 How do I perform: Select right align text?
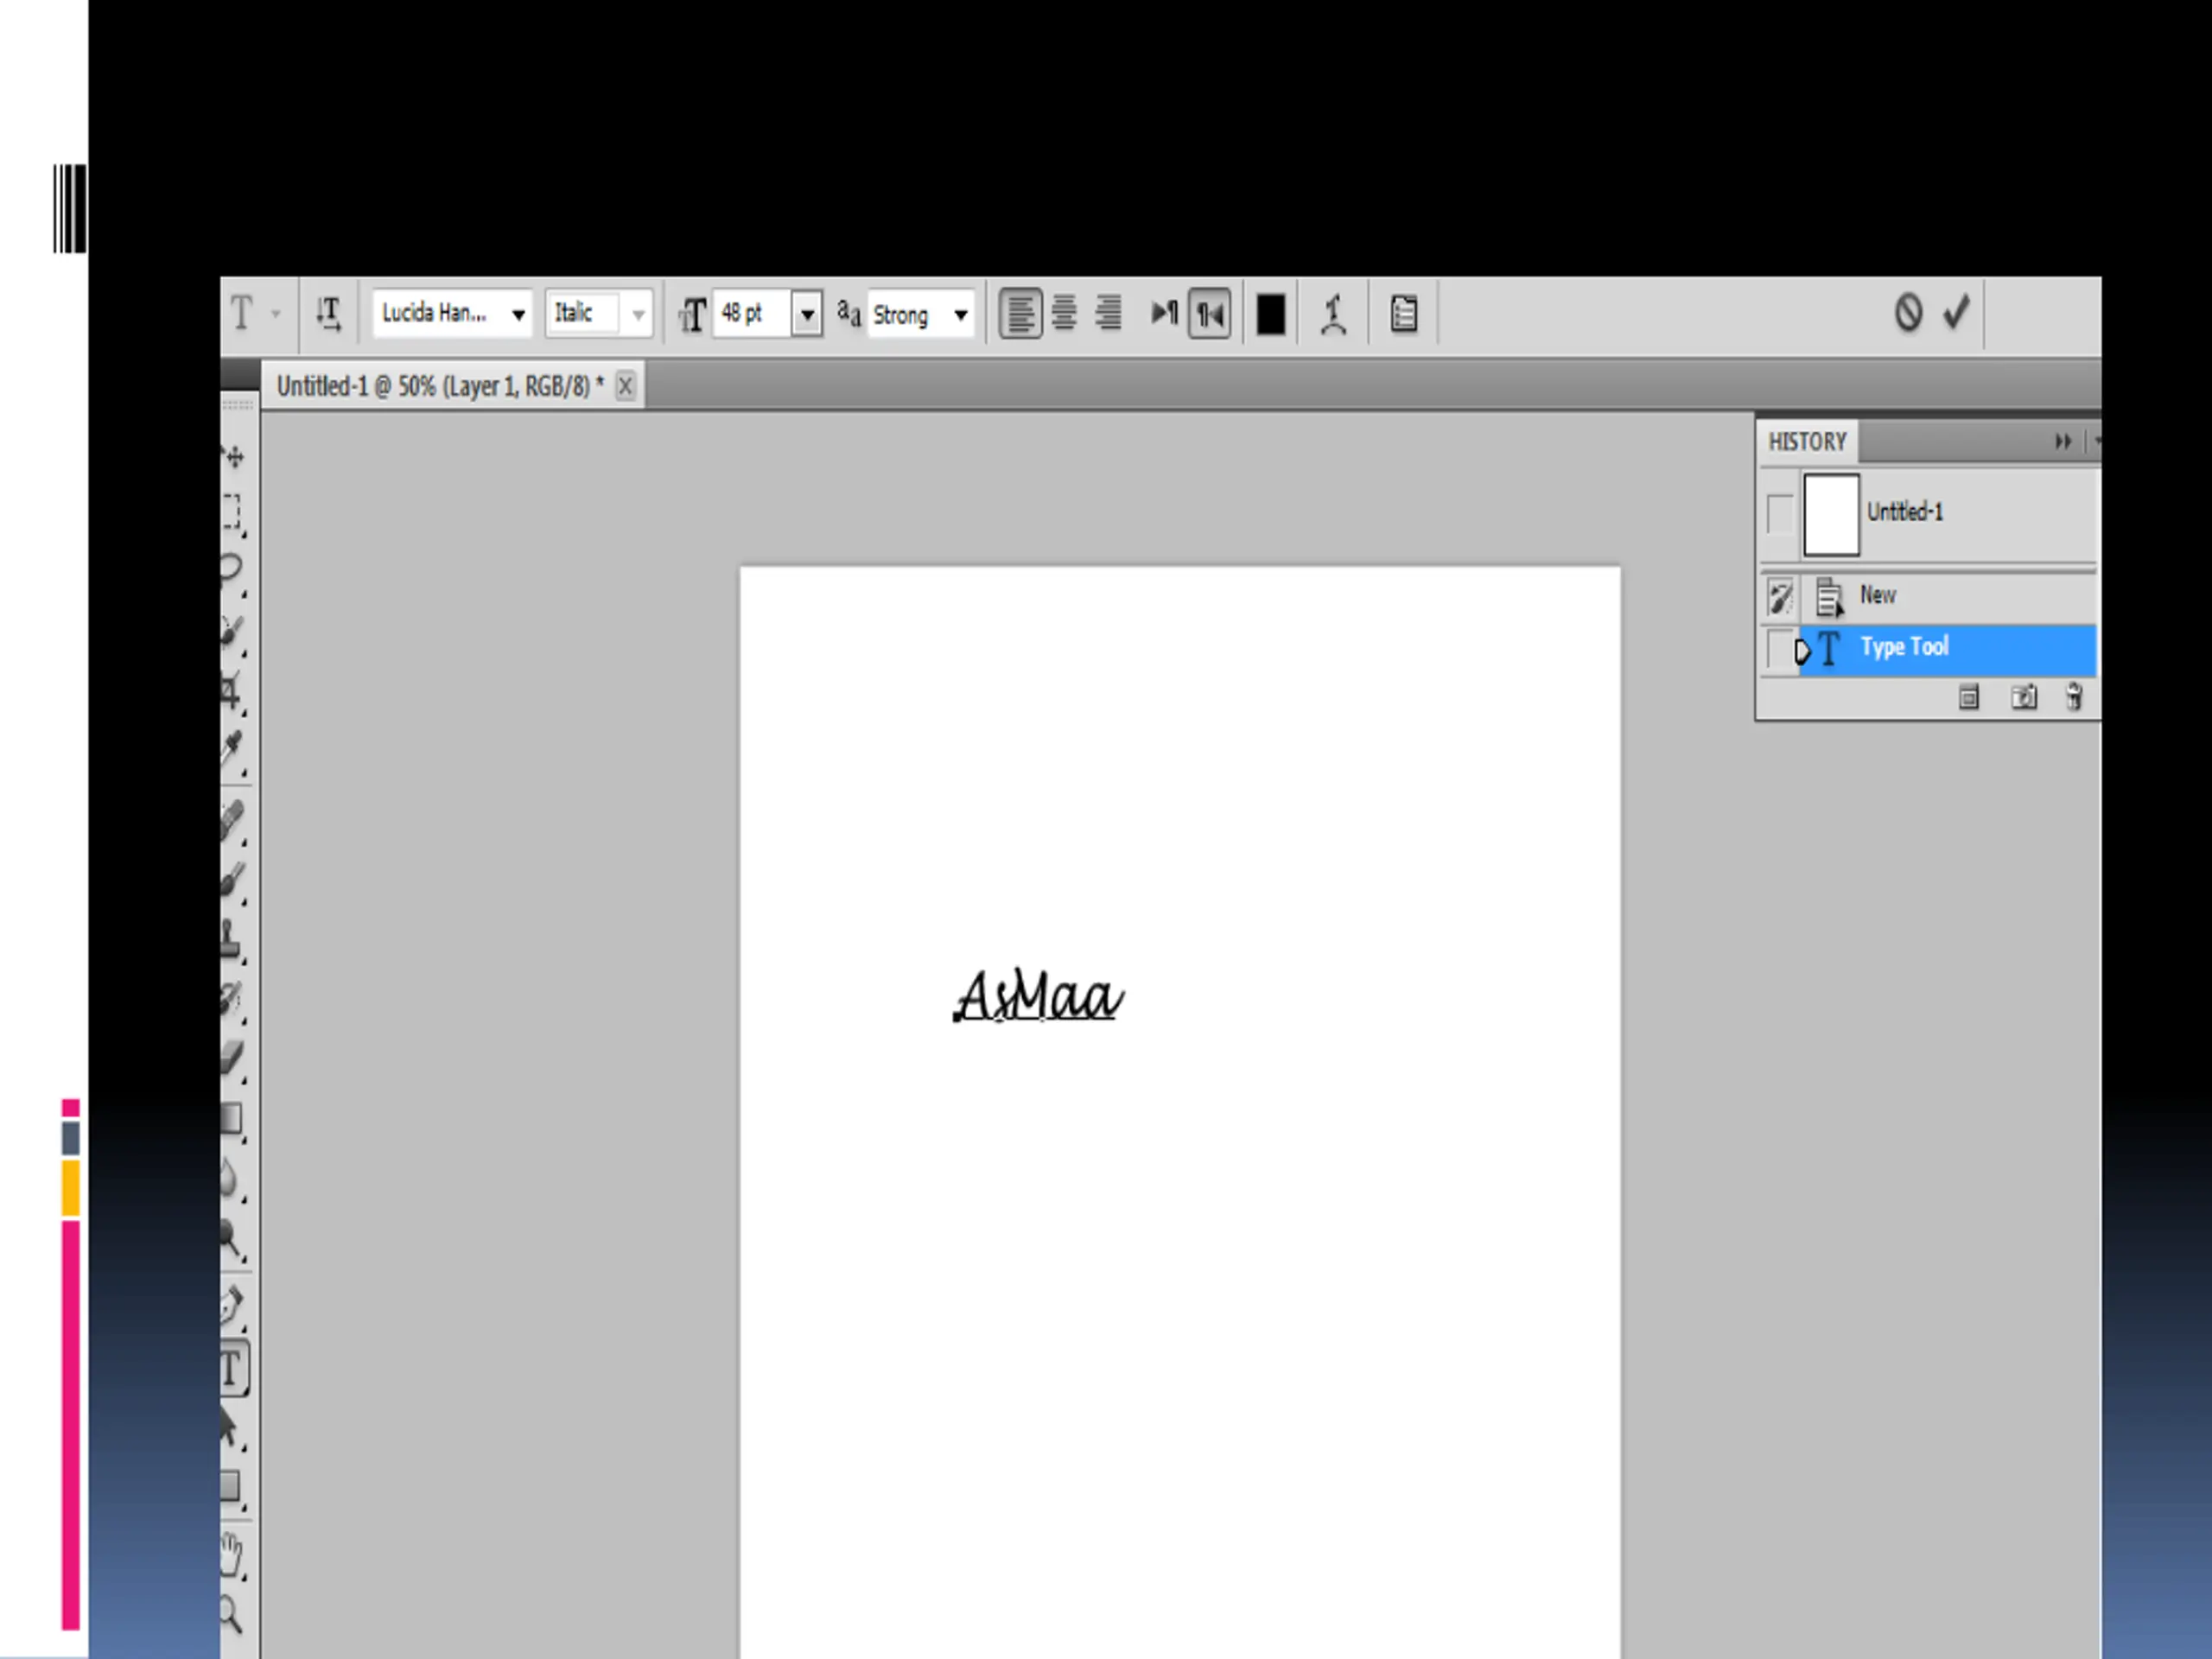coord(1108,314)
